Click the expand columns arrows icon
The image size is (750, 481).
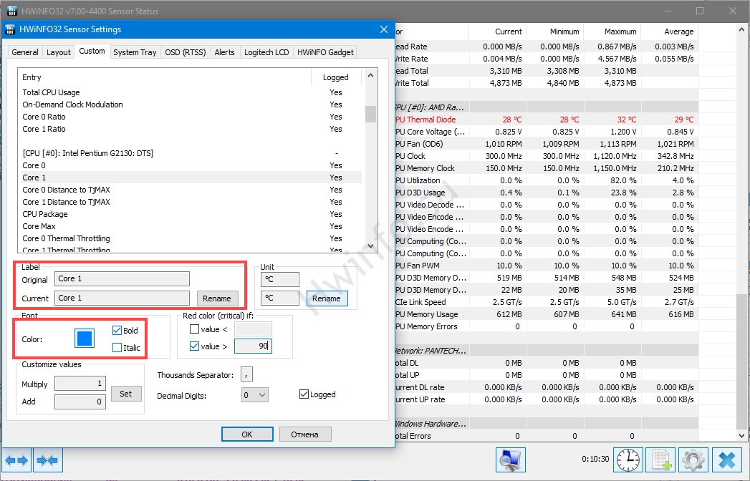point(16,460)
